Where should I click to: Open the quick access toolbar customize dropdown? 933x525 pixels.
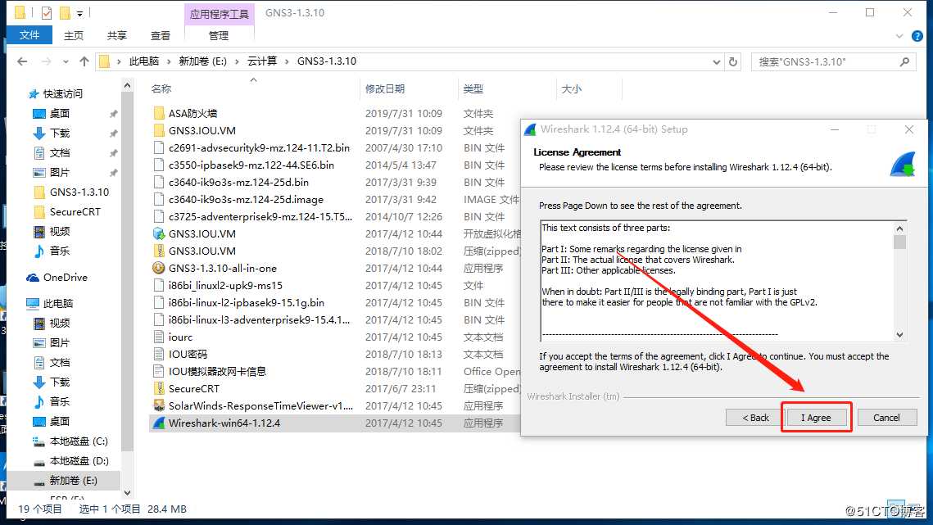click(x=79, y=13)
